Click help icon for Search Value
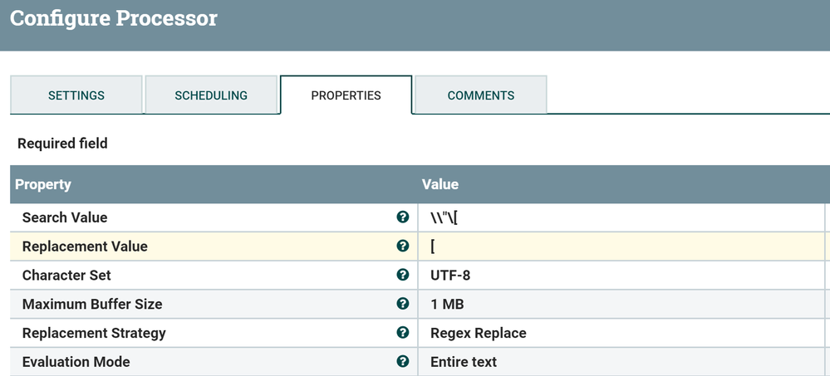Screen dimensions: 830x376 (x=403, y=217)
